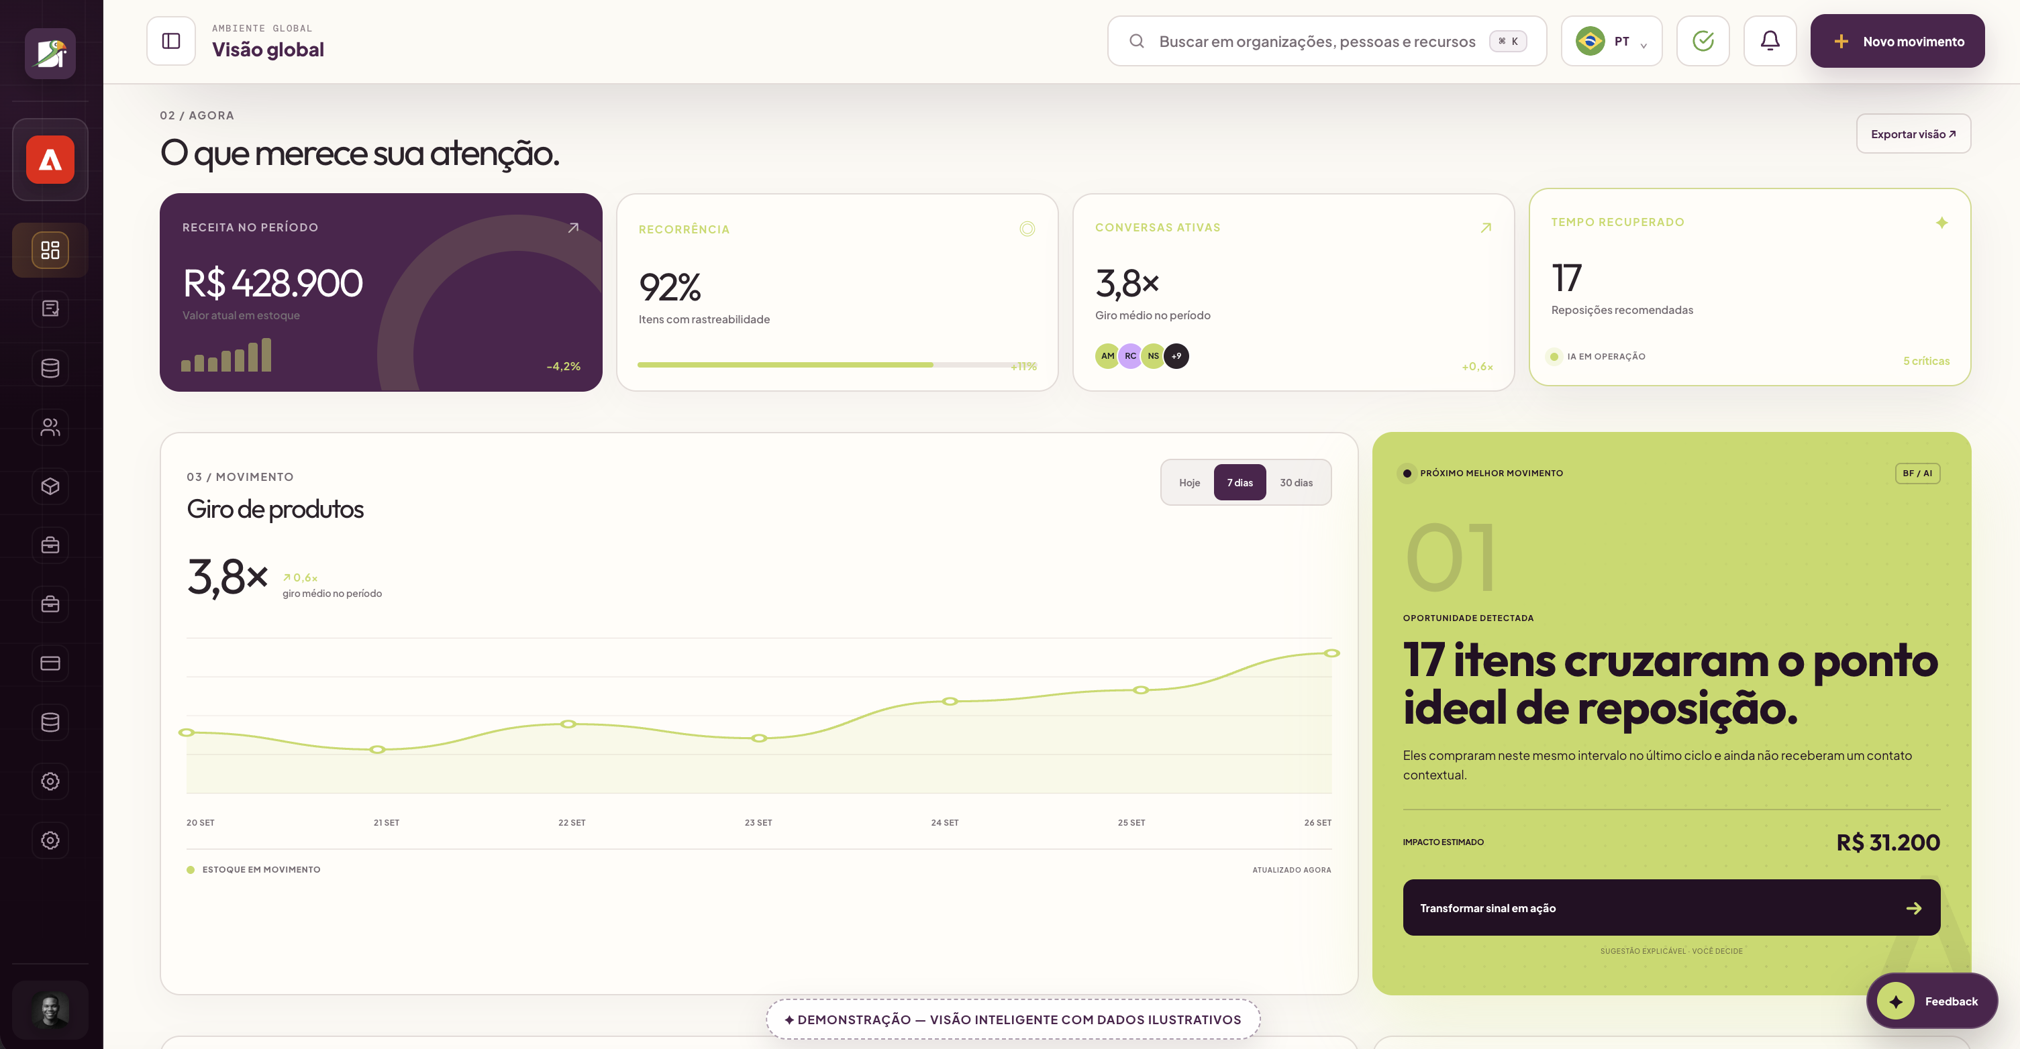Click the '-4,2%' value on the Receita card
2020x1049 pixels.
pos(563,366)
